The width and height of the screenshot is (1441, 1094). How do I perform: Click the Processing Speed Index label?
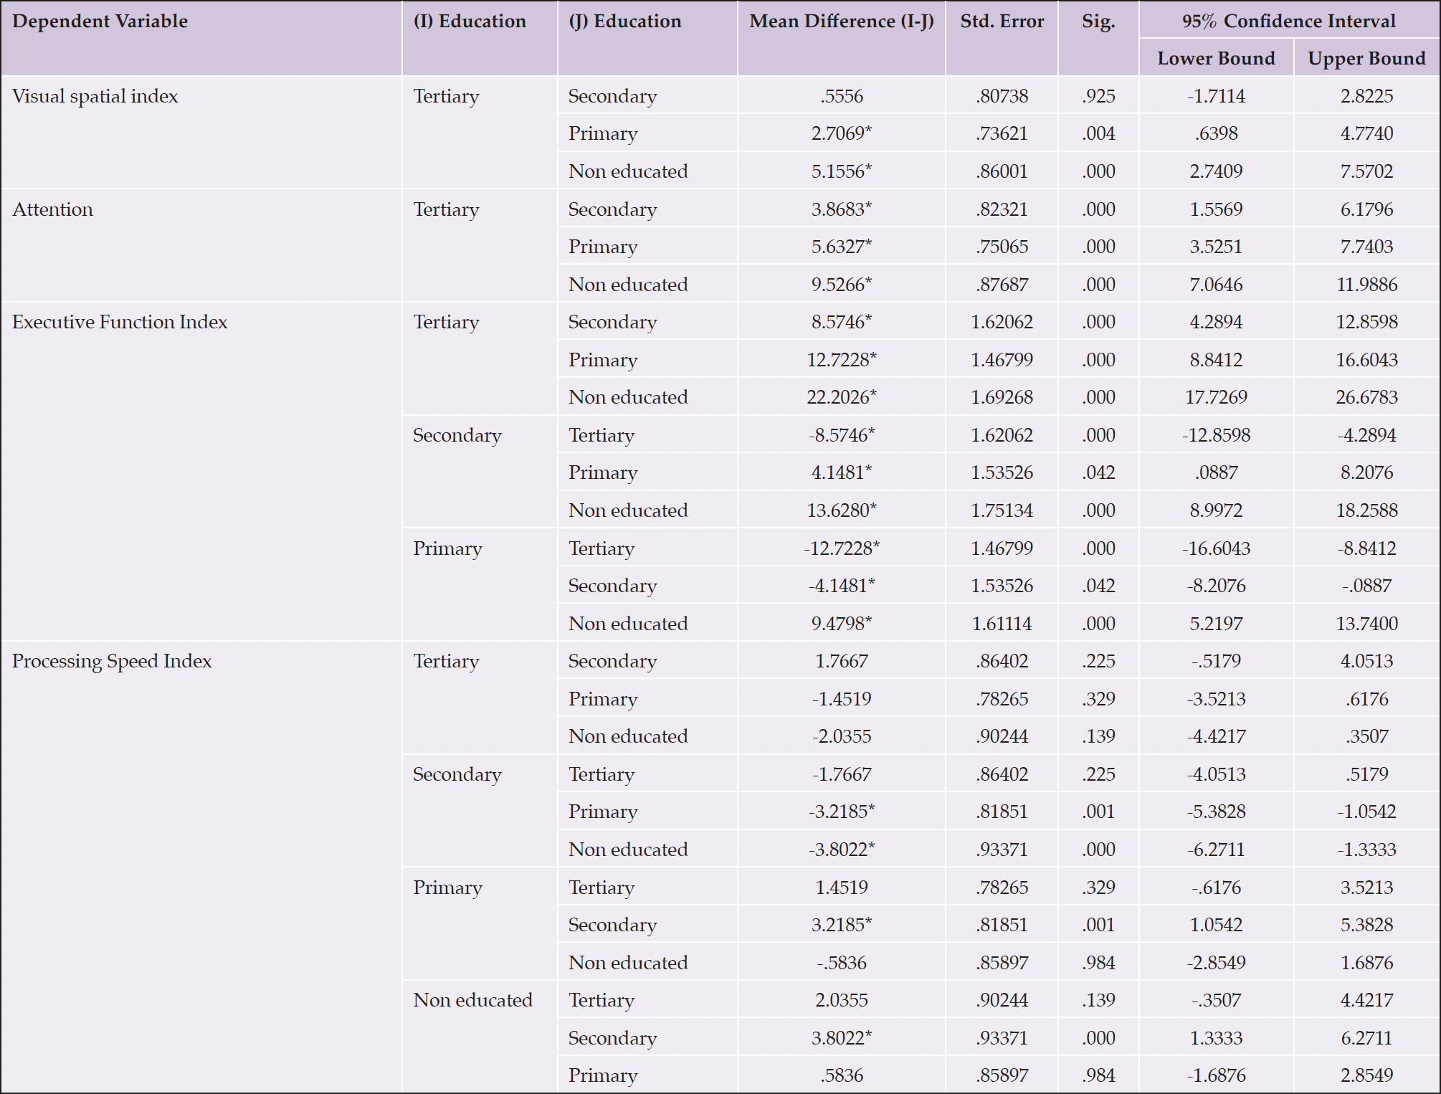click(x=112, y=661)
